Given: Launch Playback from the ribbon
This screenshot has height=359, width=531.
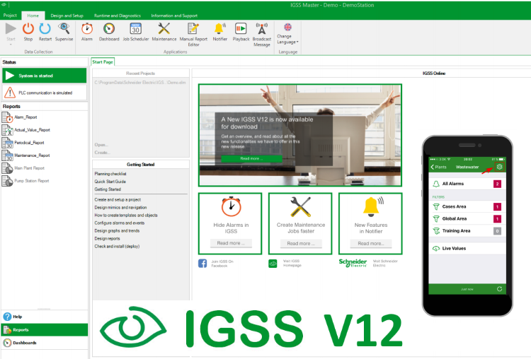Looking at the screenshot, I should click(241, 29).
